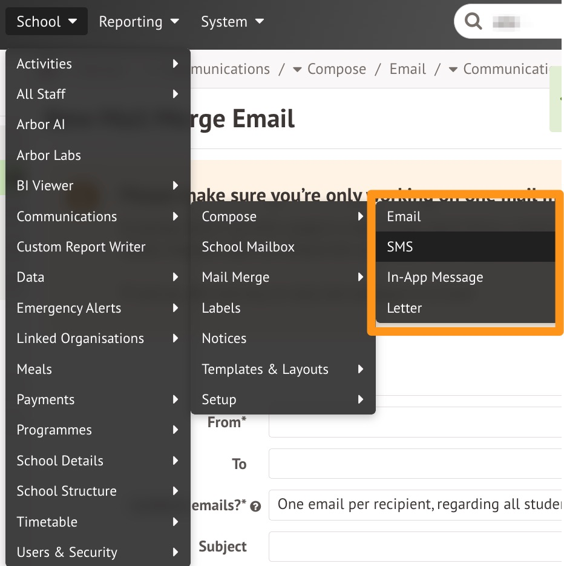Click the Compose breadcrumb link
The height and width of the screenshot is (566, 564).
(336, 69)
